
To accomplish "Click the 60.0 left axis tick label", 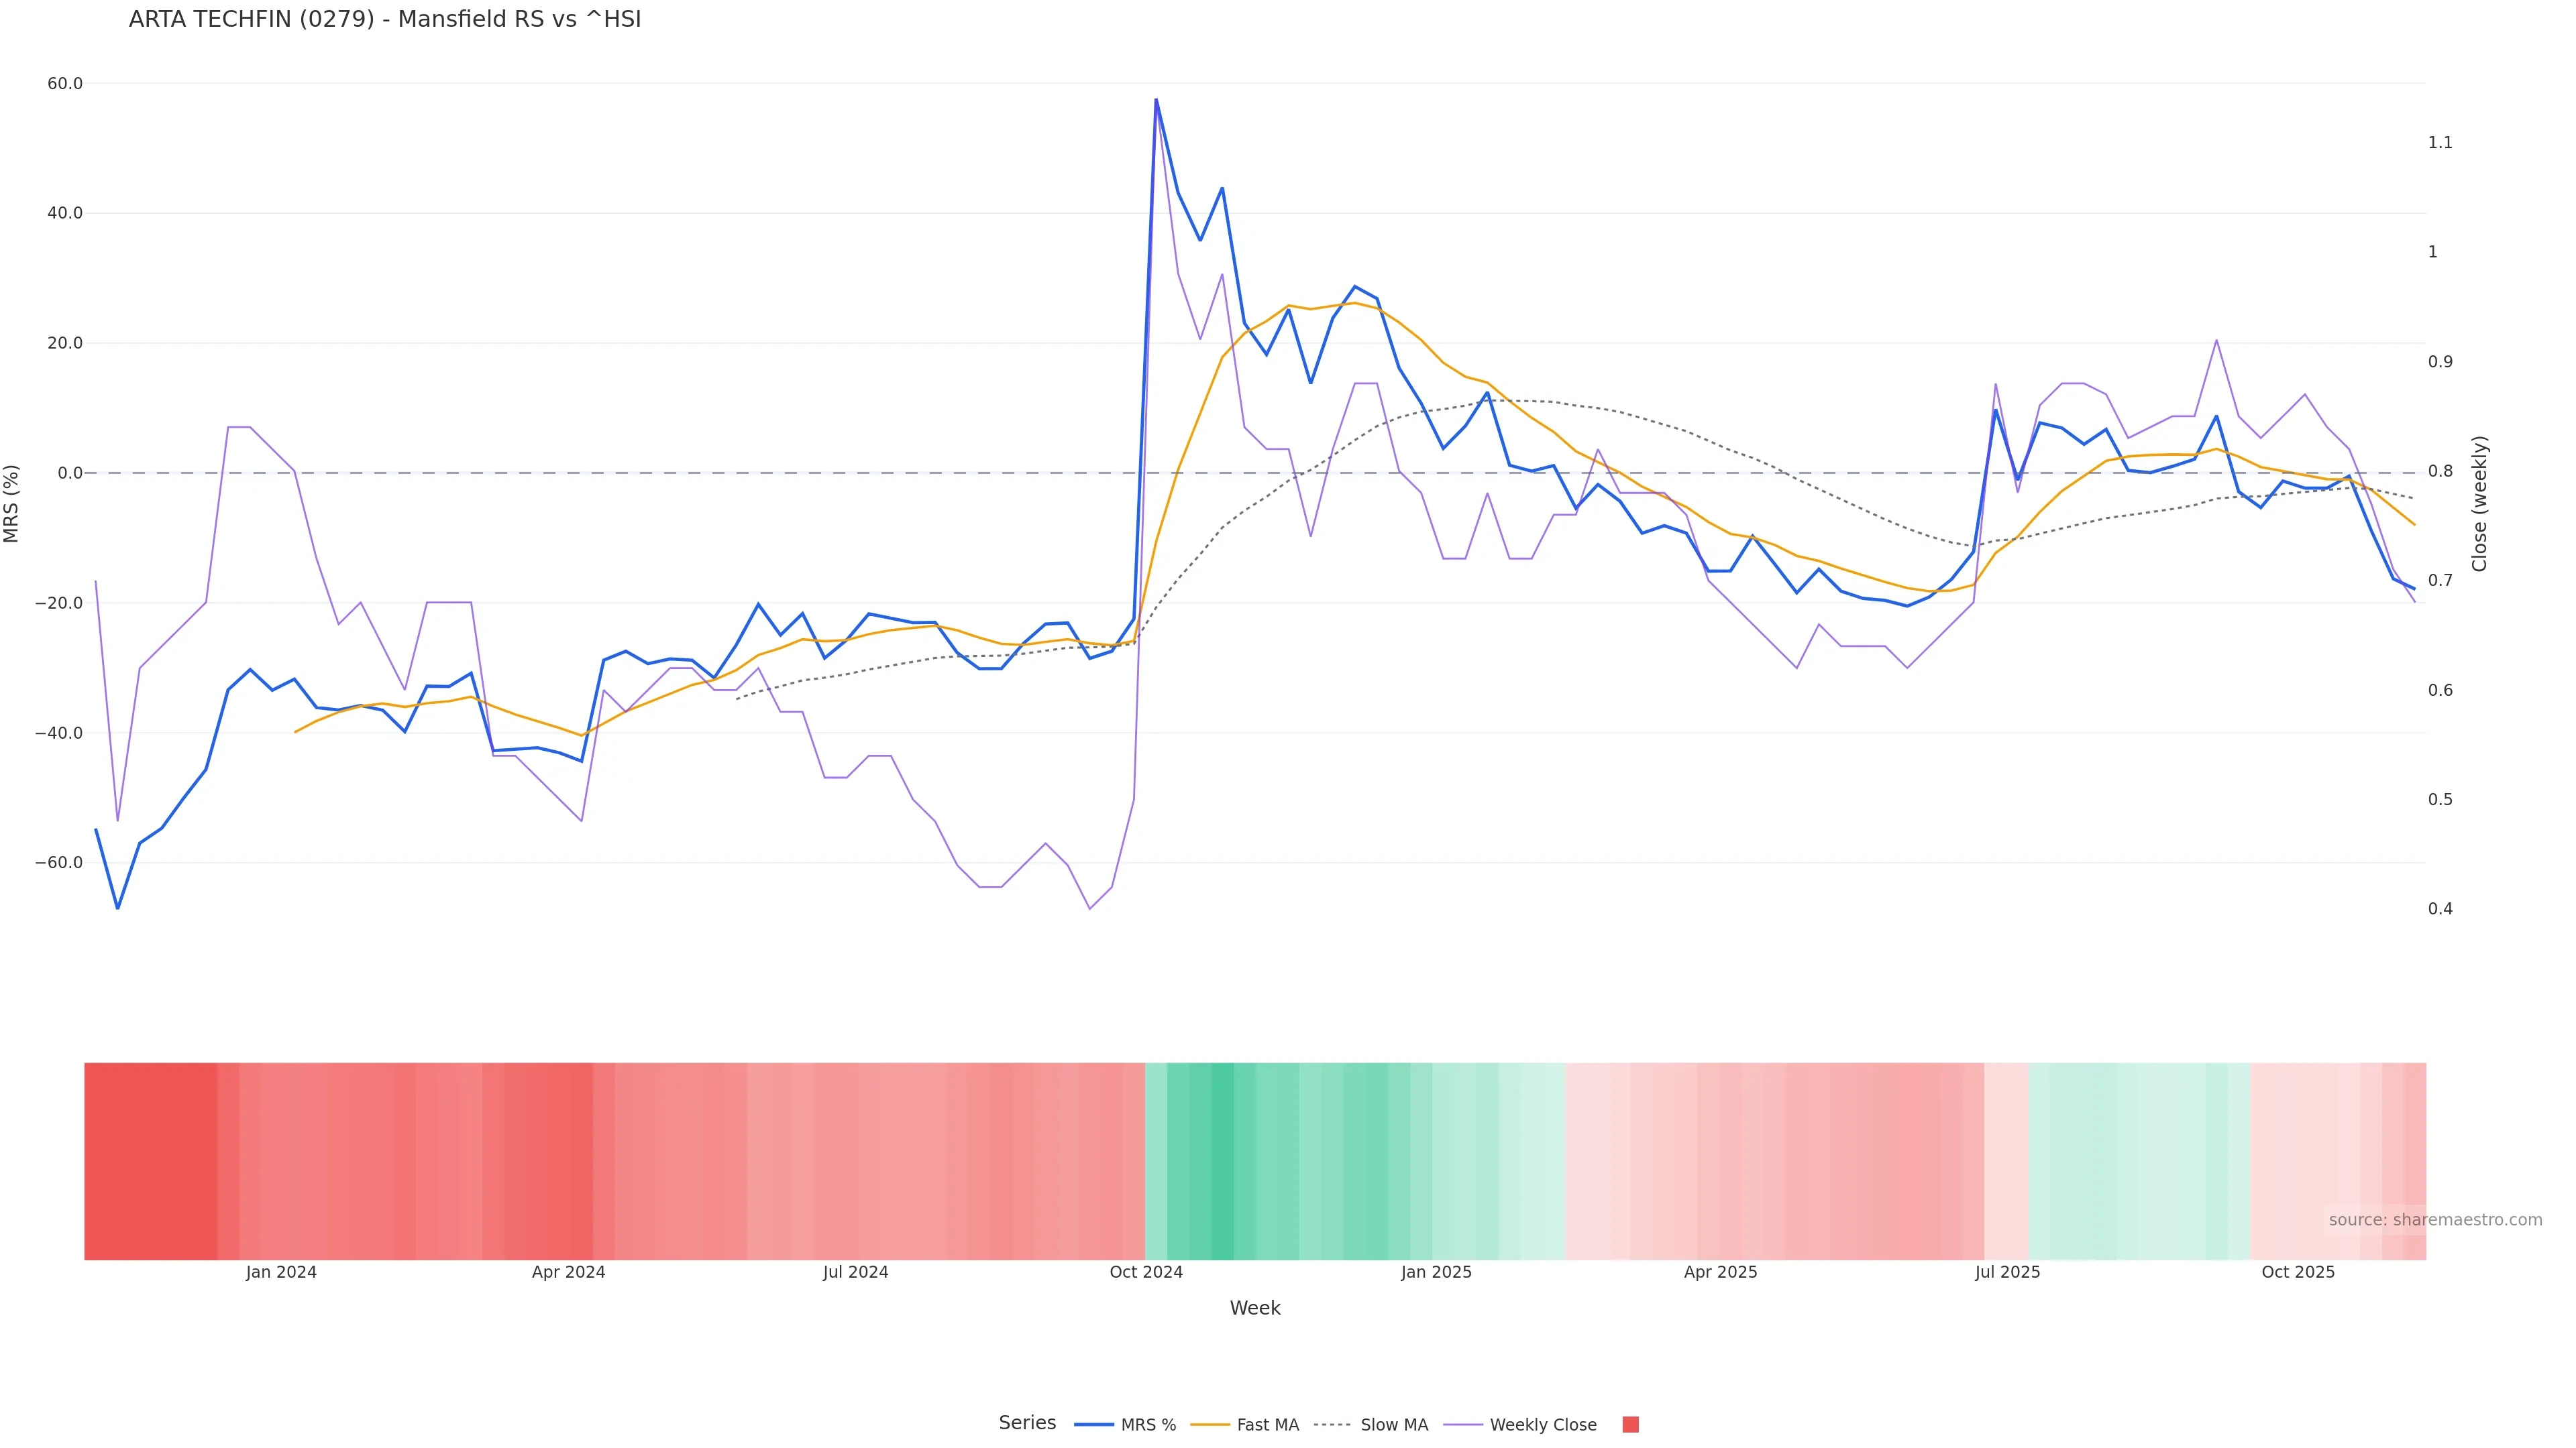I will (65, 84).
